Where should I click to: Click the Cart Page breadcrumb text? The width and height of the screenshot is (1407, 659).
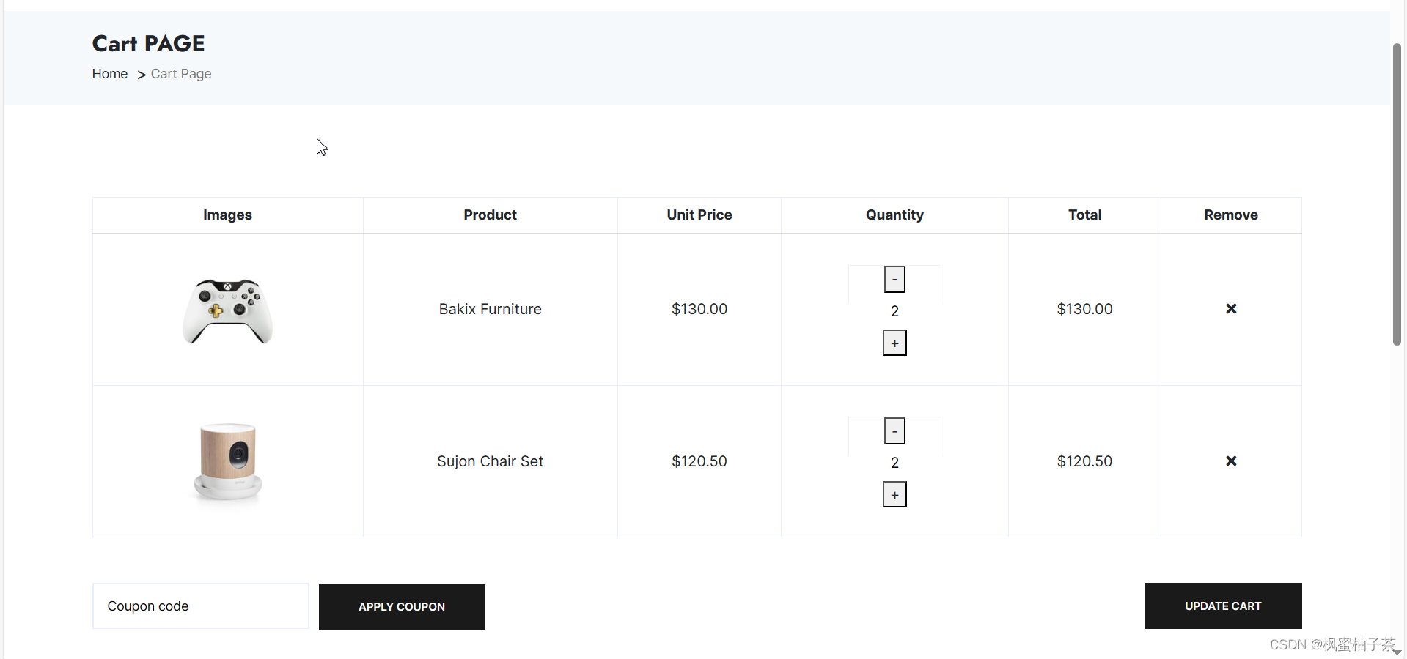pyautogui.click(x=181, y=74)
